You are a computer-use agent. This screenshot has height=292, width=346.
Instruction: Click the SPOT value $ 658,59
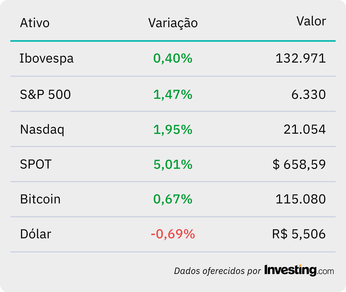click(x=299, y=164)
